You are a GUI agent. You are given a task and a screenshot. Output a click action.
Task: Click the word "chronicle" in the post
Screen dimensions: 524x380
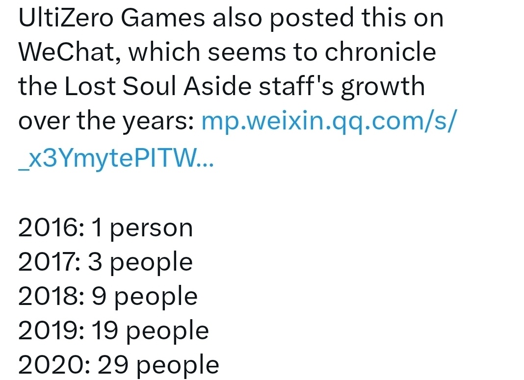[379, 52]
